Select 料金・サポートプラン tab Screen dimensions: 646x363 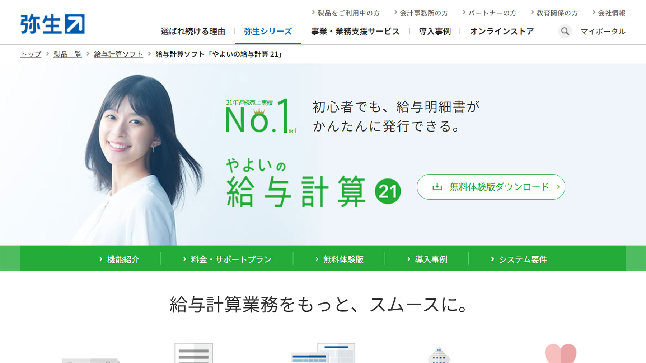pyautogui.click(x=227, y=259)
